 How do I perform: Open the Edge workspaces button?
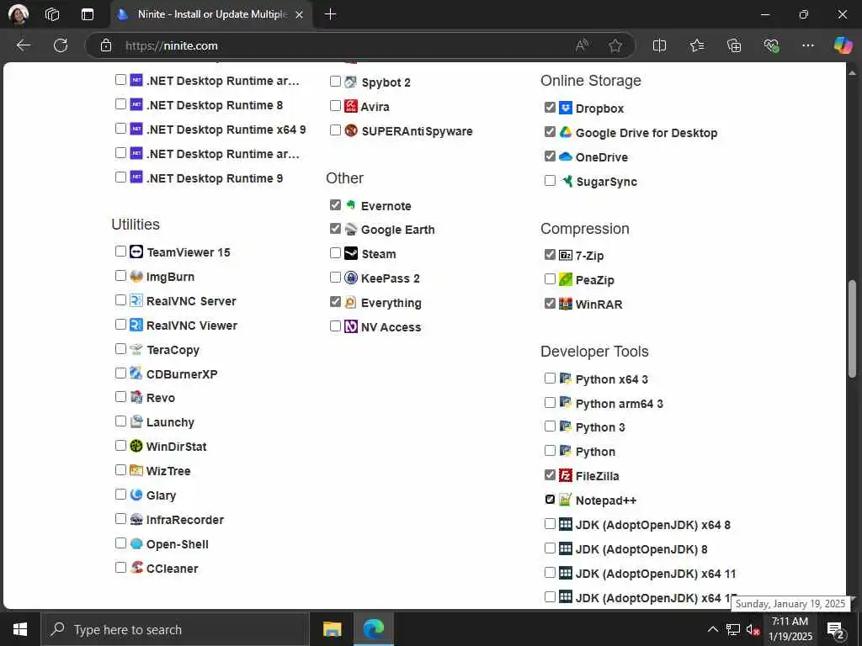52,14
